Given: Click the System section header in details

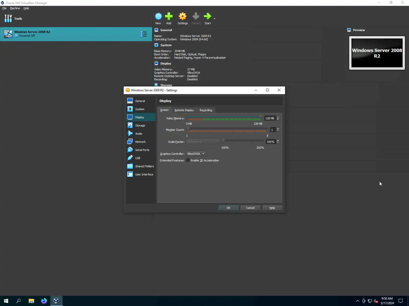Looking at the screenshot, I should click(166, 45).
